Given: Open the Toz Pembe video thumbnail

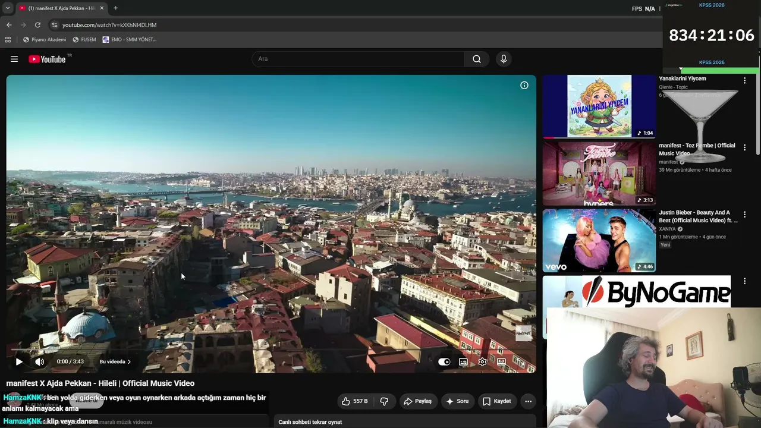Looking at the screenshot, I should [x=599, y=174].
